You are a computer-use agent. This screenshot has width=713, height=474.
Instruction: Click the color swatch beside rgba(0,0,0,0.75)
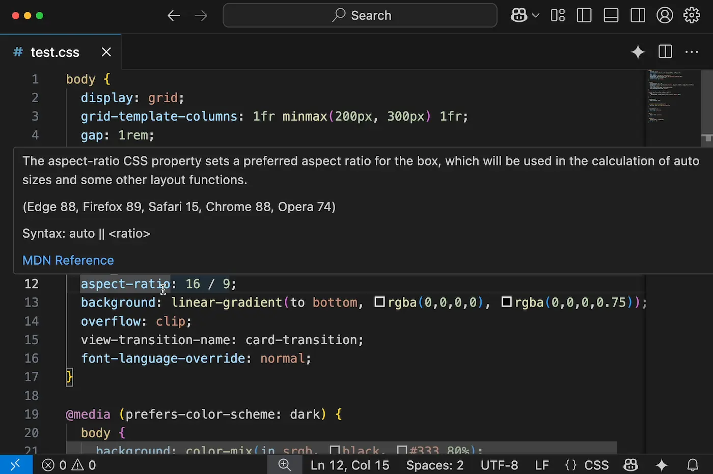coord(506,302)
